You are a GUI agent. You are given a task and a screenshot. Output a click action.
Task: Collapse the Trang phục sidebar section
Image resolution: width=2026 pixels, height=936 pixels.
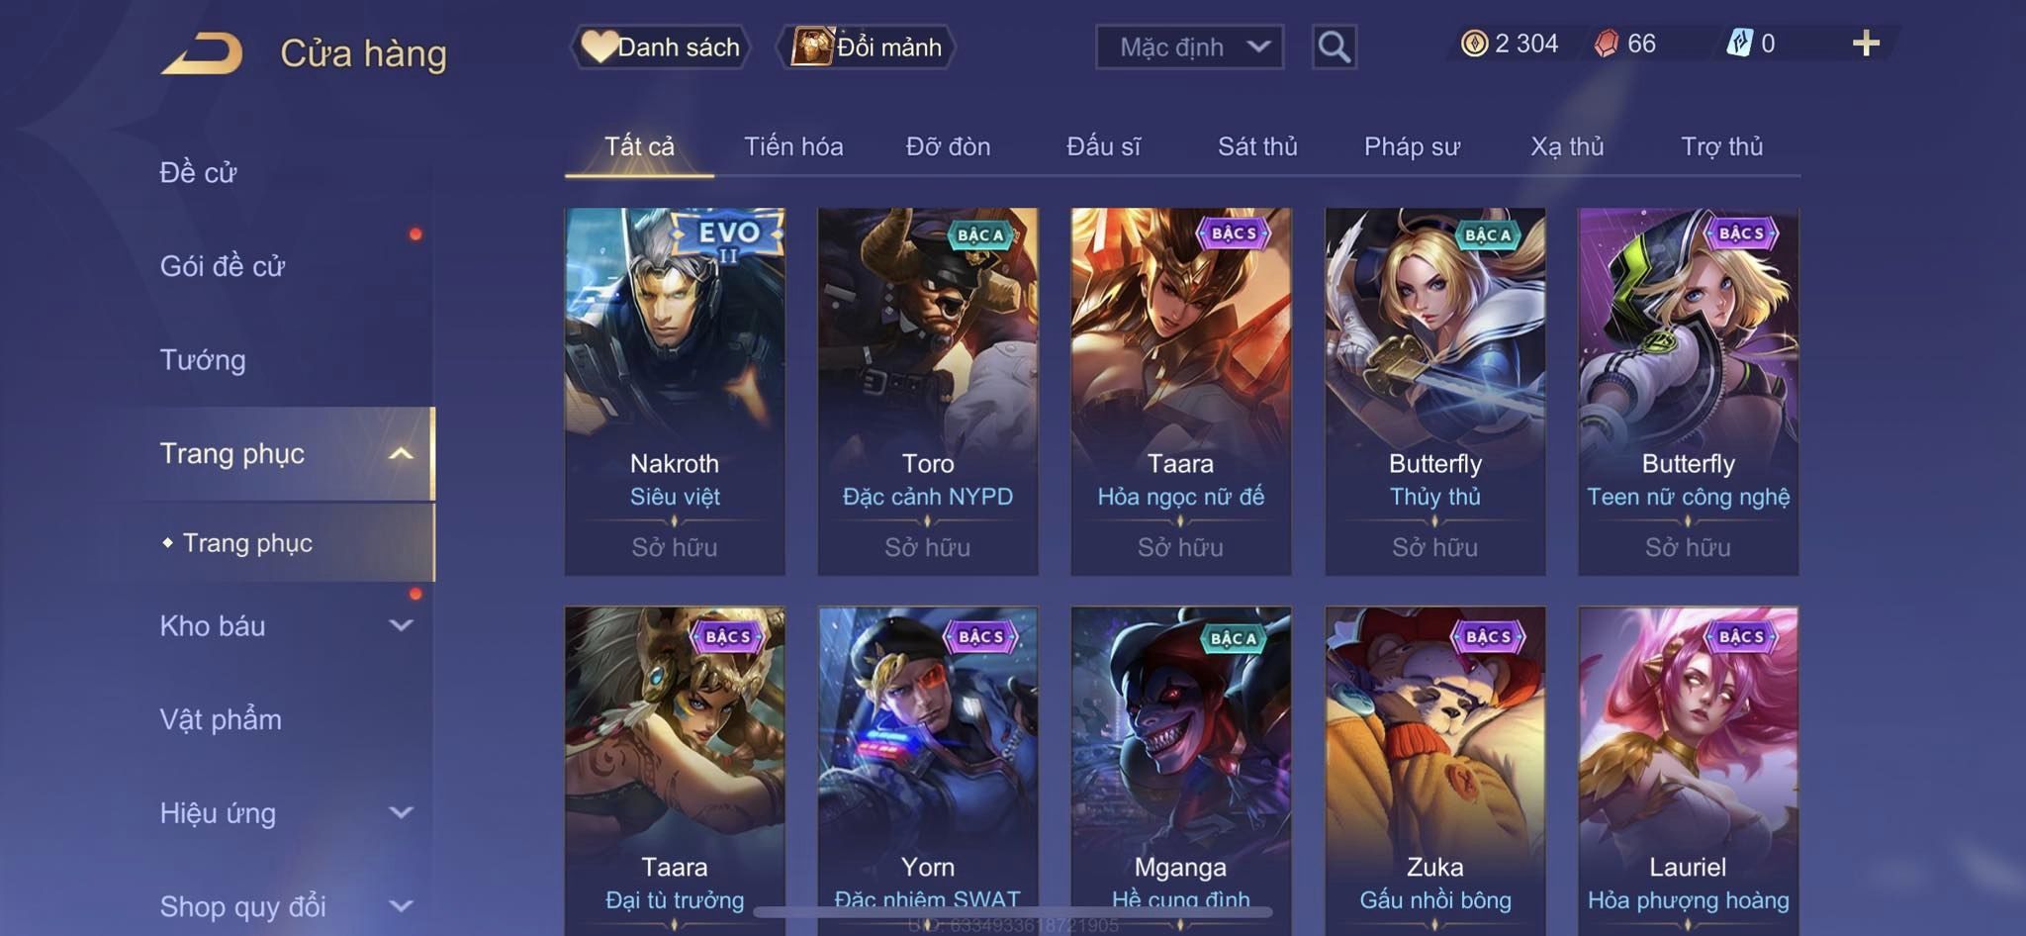[x=401, y=454]
